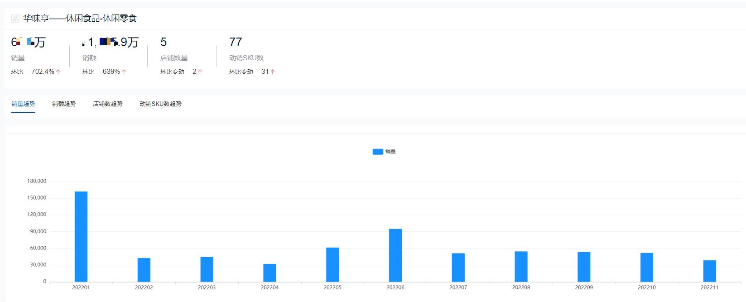The height and width of the screenshot is (302, 746).
Task: Click the blue 销量 legend color swatch
Action: point(378,152)
